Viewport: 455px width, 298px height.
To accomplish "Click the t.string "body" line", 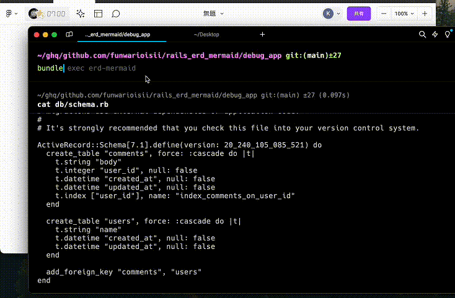I will (88, 161).
